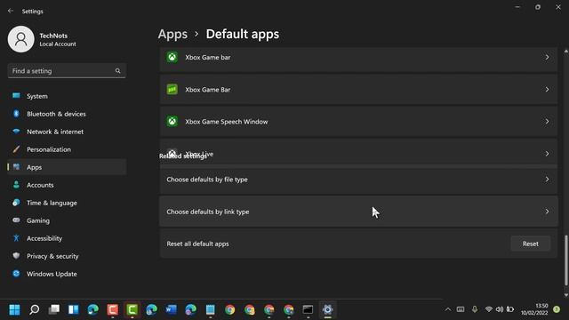
Task: Open Accounts settings
Action: (x=67, y=185)
